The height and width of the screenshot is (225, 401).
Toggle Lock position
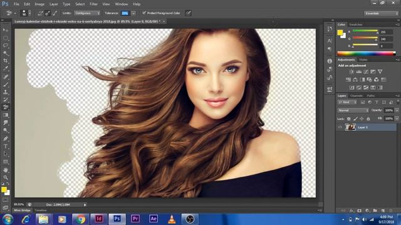[362, 119]
